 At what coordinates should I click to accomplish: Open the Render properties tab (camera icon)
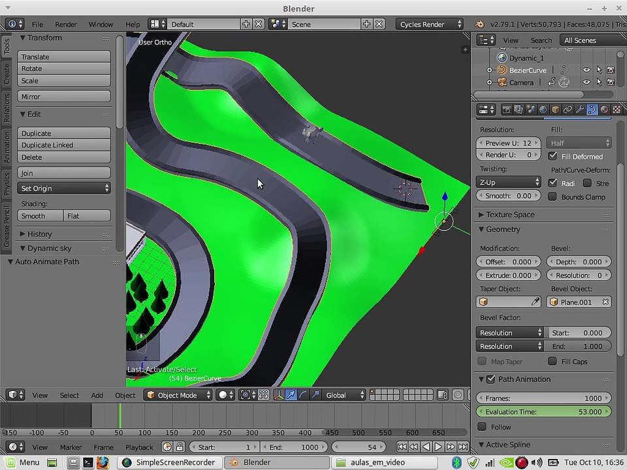click(x=507, y=109)
